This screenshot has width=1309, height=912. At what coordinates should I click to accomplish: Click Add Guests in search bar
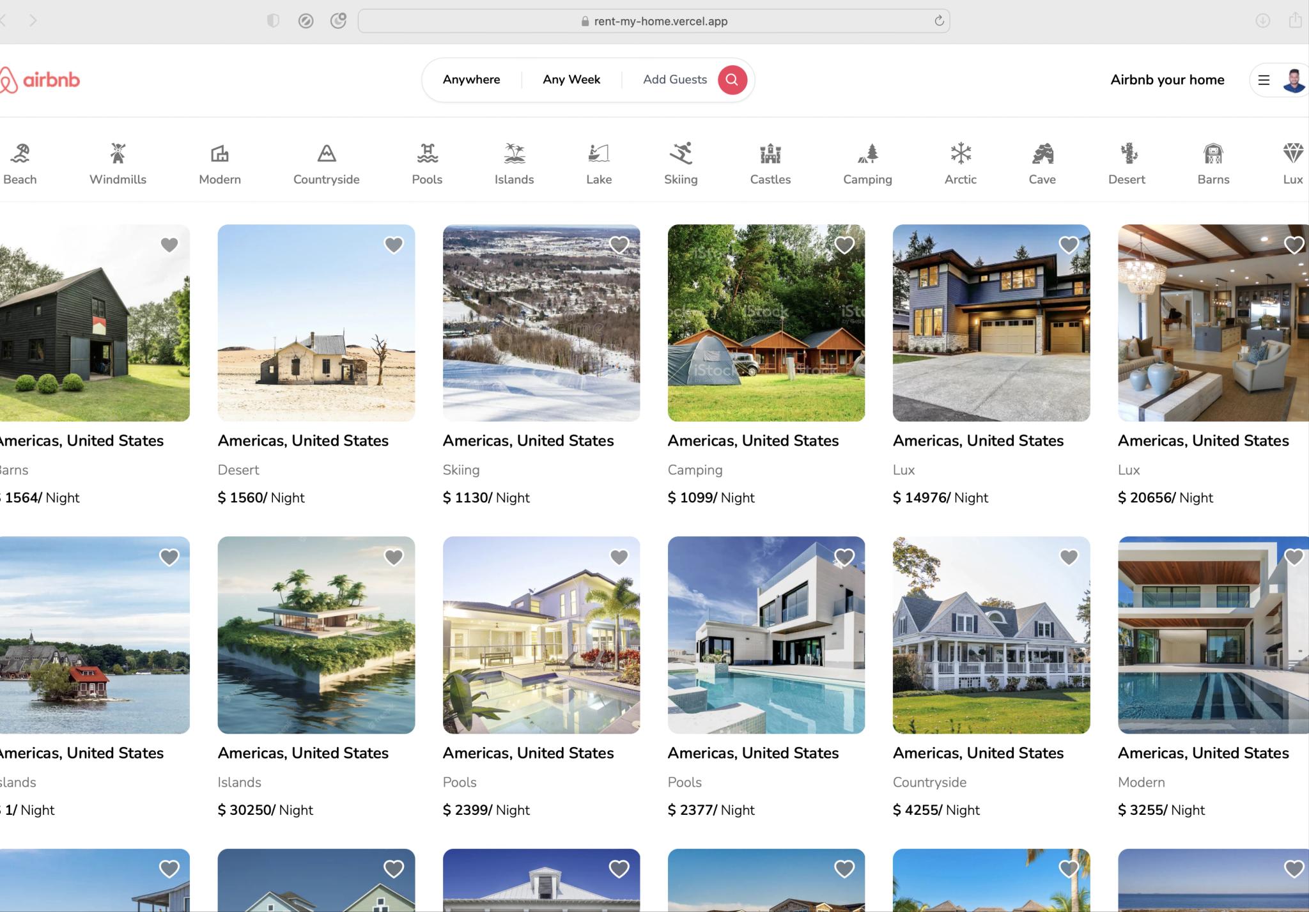coord(674,80)
